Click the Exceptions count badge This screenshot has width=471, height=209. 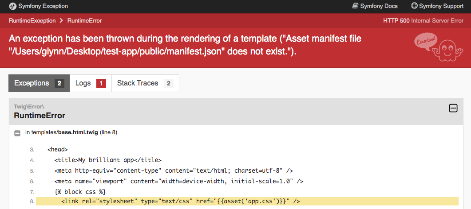(59, 84)
